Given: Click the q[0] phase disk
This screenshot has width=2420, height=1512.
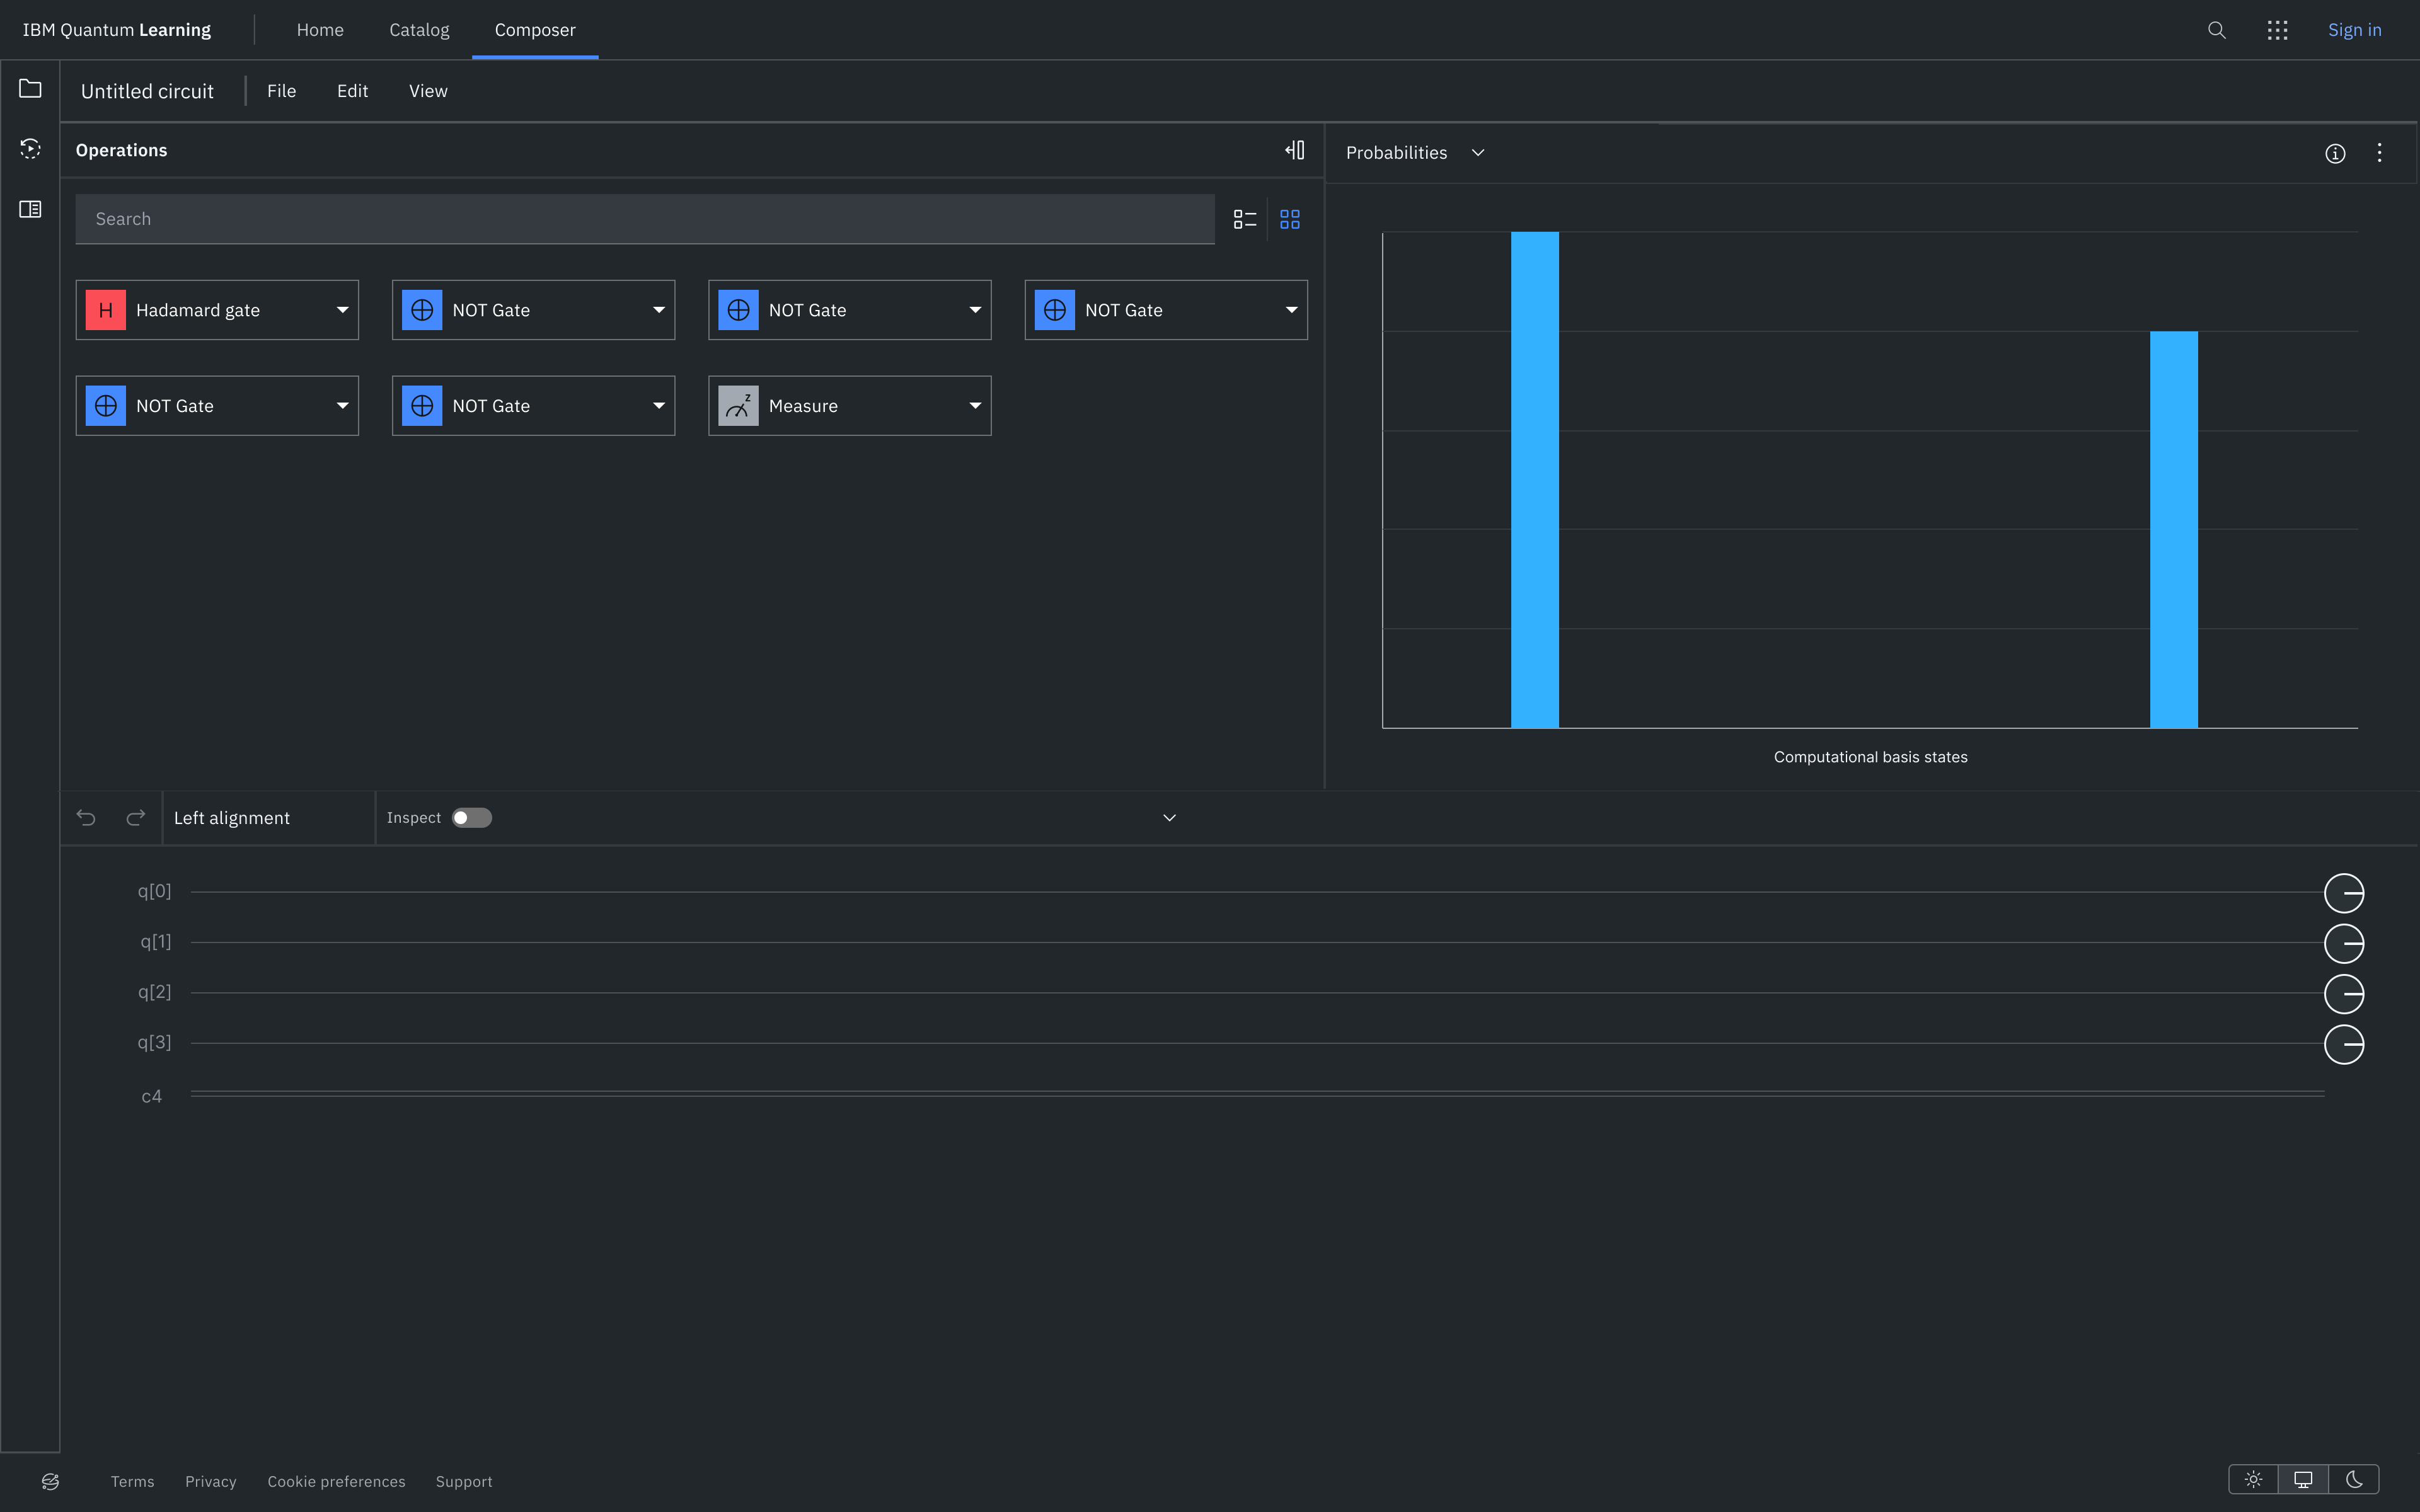Looking at the screenshot, I should 2343,893.
